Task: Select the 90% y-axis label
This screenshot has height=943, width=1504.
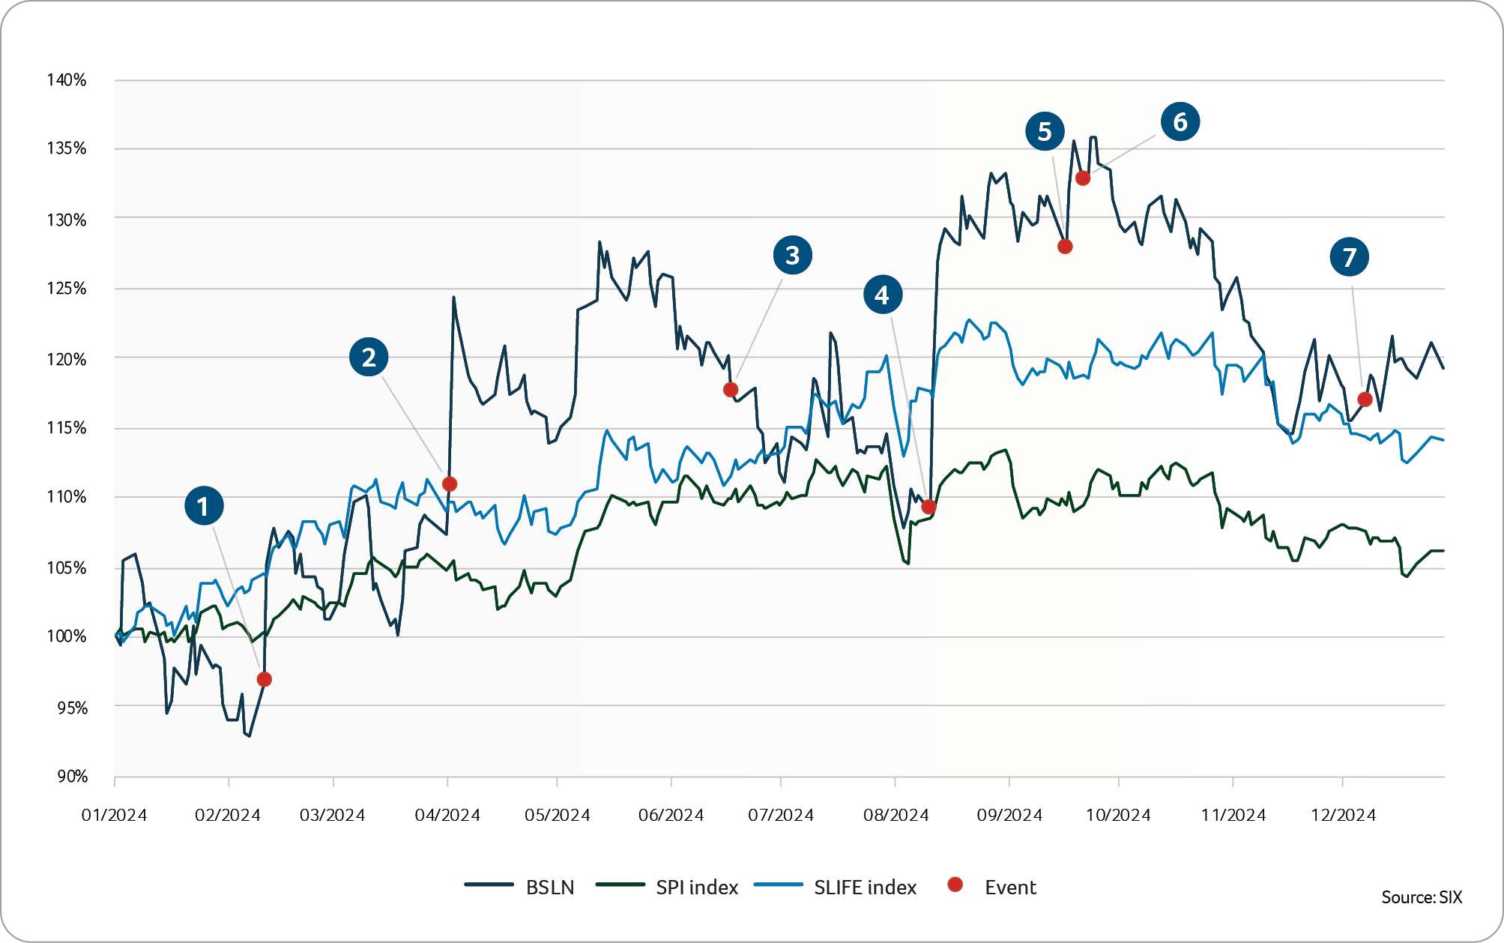Action: pyautogui.click(x=72, y=777)
